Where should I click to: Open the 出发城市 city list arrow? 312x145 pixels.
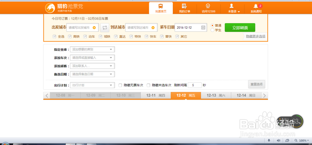94,28
